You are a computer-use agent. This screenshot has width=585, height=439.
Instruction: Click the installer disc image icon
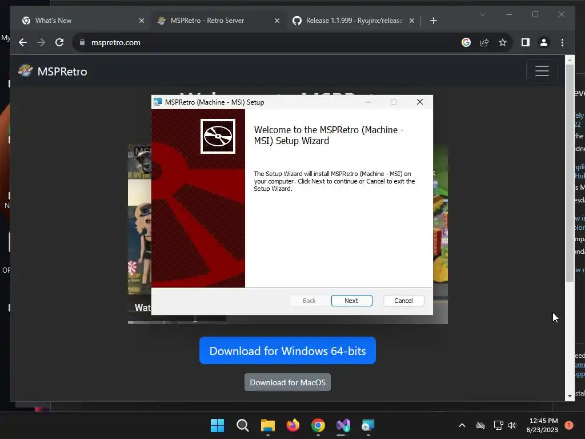[218, 136]
